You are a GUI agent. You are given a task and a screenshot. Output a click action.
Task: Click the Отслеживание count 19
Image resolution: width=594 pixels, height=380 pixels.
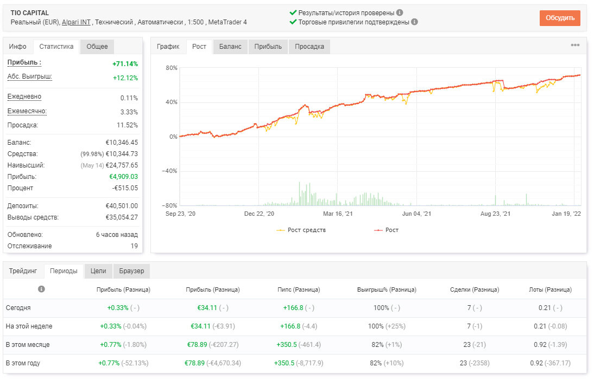pyautogui.click(x=134, y=246)
